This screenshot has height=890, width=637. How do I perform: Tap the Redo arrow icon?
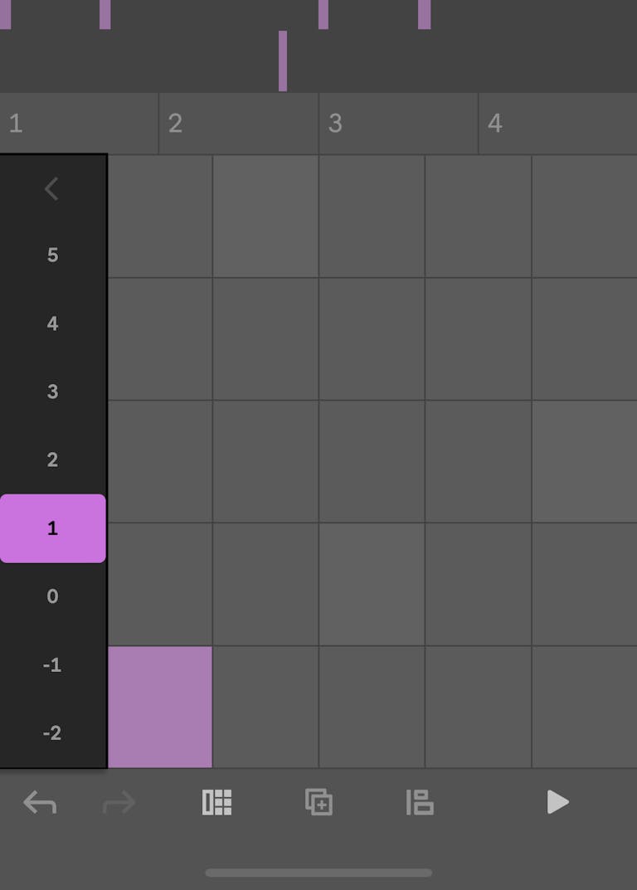(118, 802)
